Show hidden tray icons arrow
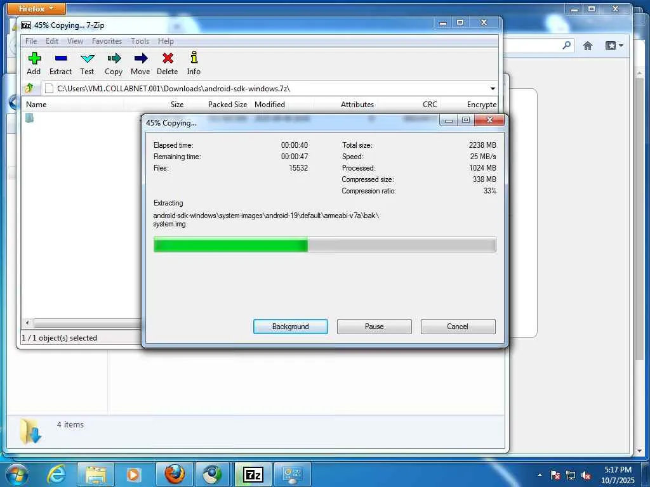The height and width of the screenshot is (487, 650). 540,476
